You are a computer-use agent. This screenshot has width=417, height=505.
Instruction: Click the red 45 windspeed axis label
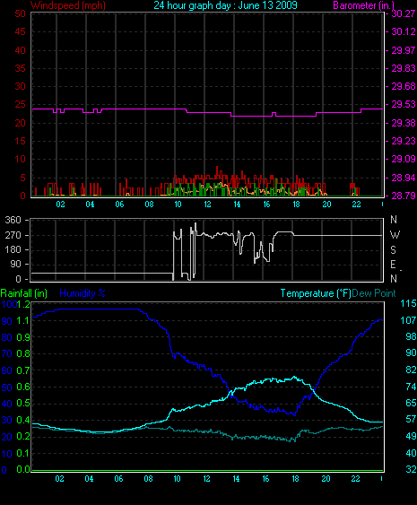click(20, 31)
